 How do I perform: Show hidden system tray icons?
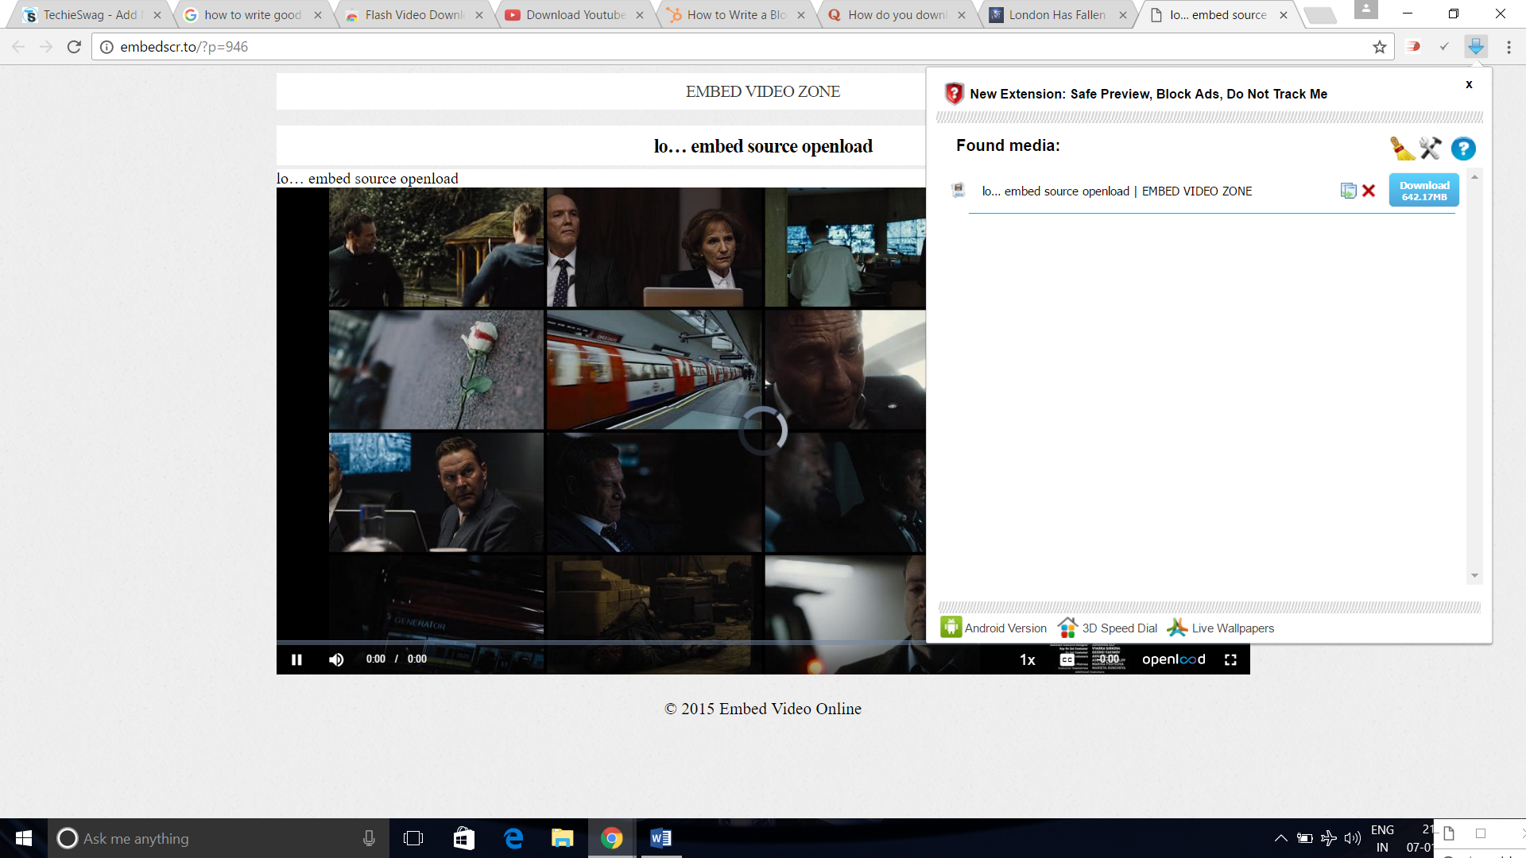point(1280,838)
